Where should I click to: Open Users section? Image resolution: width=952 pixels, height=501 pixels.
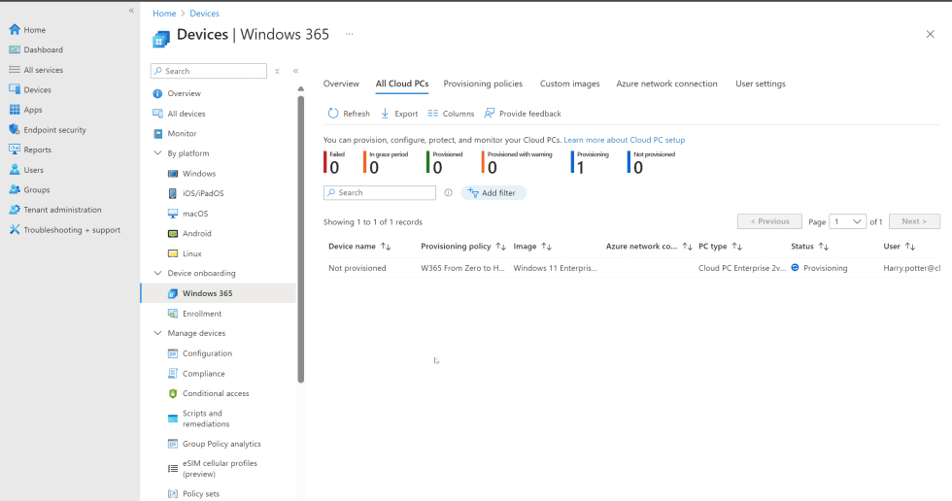[26, 170]
